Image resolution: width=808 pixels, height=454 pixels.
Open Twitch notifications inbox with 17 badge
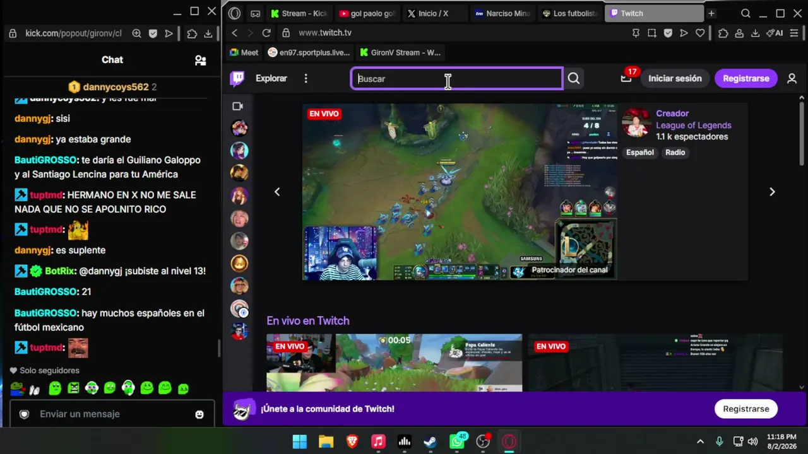(626, 78)
